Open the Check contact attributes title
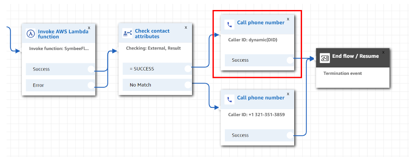The height and width of the screenshot is (157, 409). click(152, 34)
